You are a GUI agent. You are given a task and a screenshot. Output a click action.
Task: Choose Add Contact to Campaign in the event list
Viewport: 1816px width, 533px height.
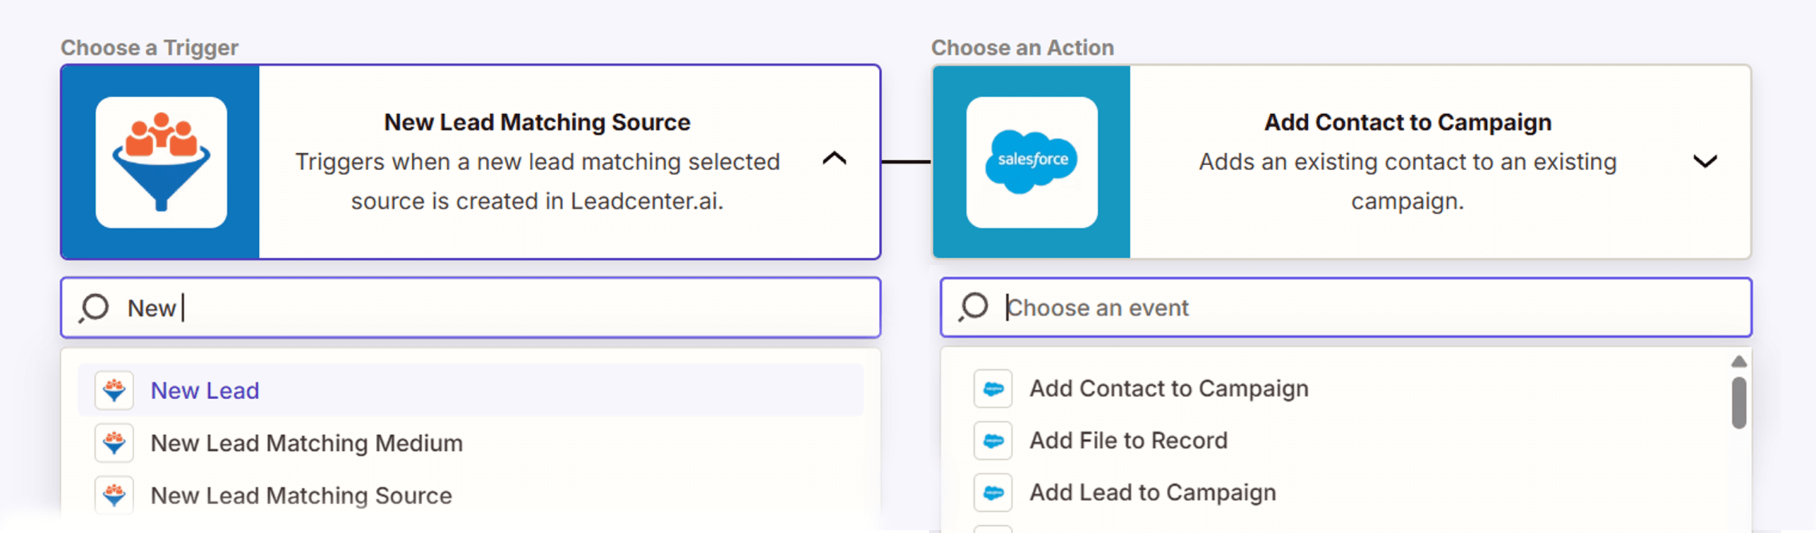(1341, 388)
